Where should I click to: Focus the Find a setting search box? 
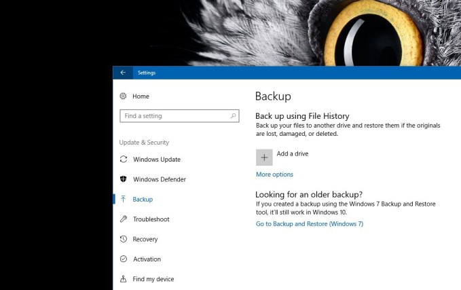[179, 116]
